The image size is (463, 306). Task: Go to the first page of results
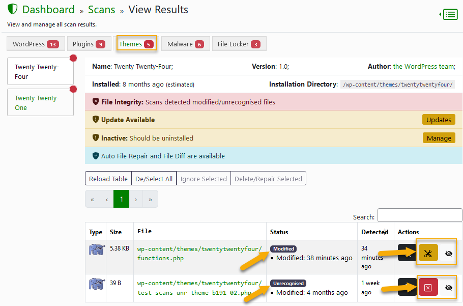pos(93,199)
